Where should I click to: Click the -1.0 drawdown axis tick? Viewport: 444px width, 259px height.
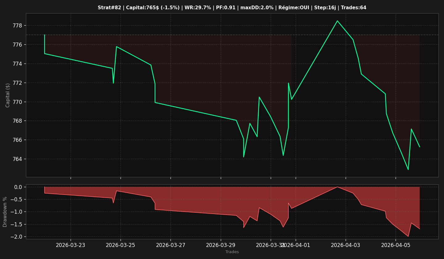click(16, 212)
